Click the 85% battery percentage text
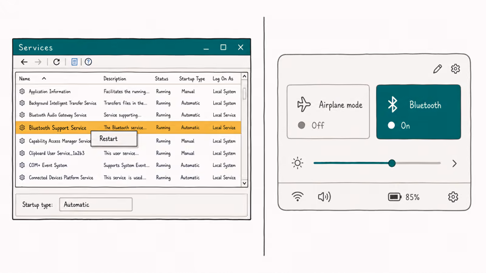The height and width of the screenshot is (273, 486). (x=412, y=197)
